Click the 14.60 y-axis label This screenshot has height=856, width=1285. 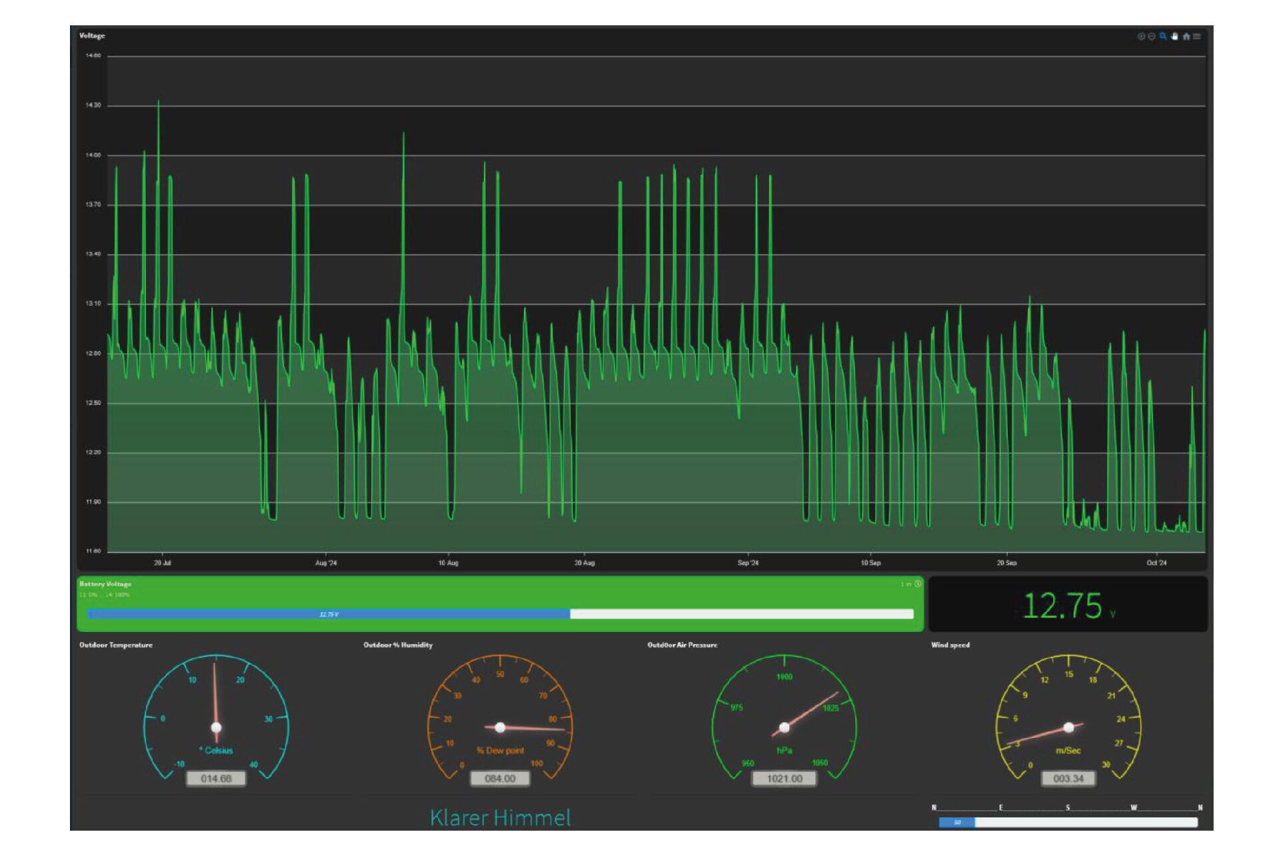pyautogui.click(x=93, y=55)
